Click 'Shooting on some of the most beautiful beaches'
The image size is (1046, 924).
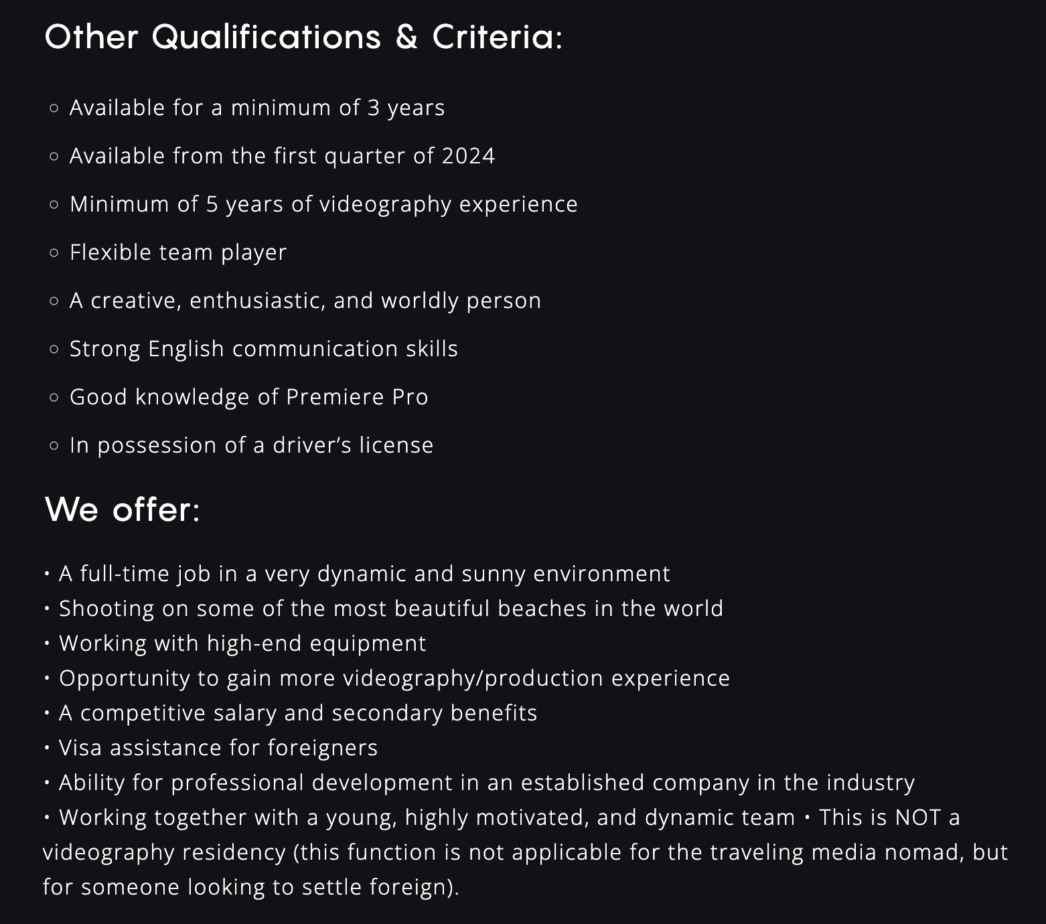coord(391,609)
